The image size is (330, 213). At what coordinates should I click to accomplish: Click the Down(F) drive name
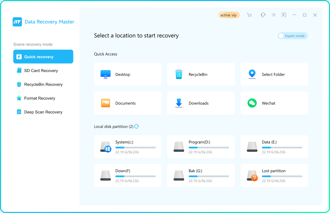pos(123,171)
